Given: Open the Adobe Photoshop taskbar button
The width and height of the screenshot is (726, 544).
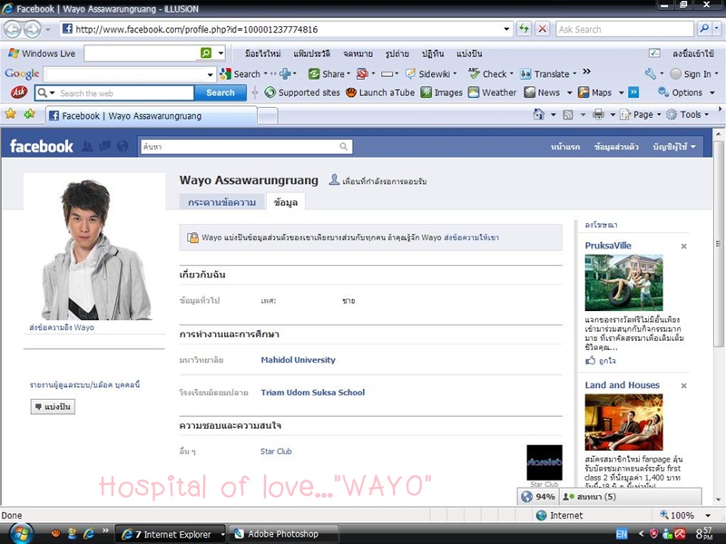Looking at the screenshot, I should [x=282, y=534].
